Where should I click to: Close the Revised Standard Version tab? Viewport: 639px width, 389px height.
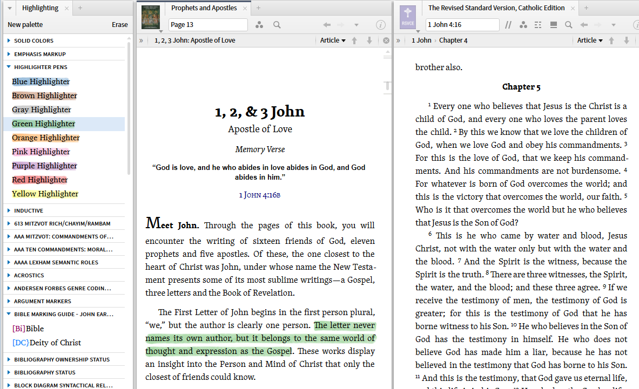(573, 8)
